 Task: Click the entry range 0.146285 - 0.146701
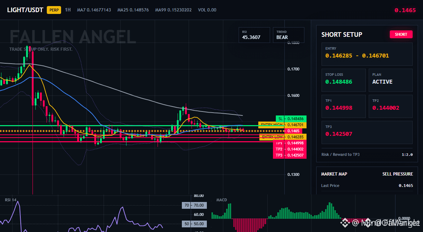point(357,56)
